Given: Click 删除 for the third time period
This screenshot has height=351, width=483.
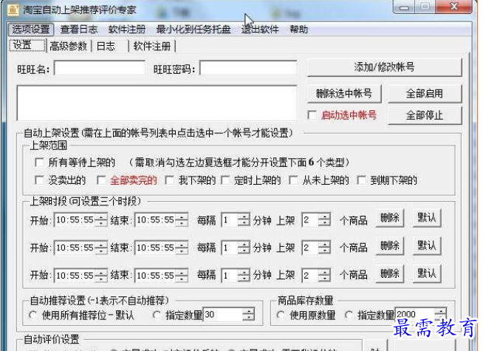Looking at the screenshot, I should pyautogui.click(x=390, y=273).
